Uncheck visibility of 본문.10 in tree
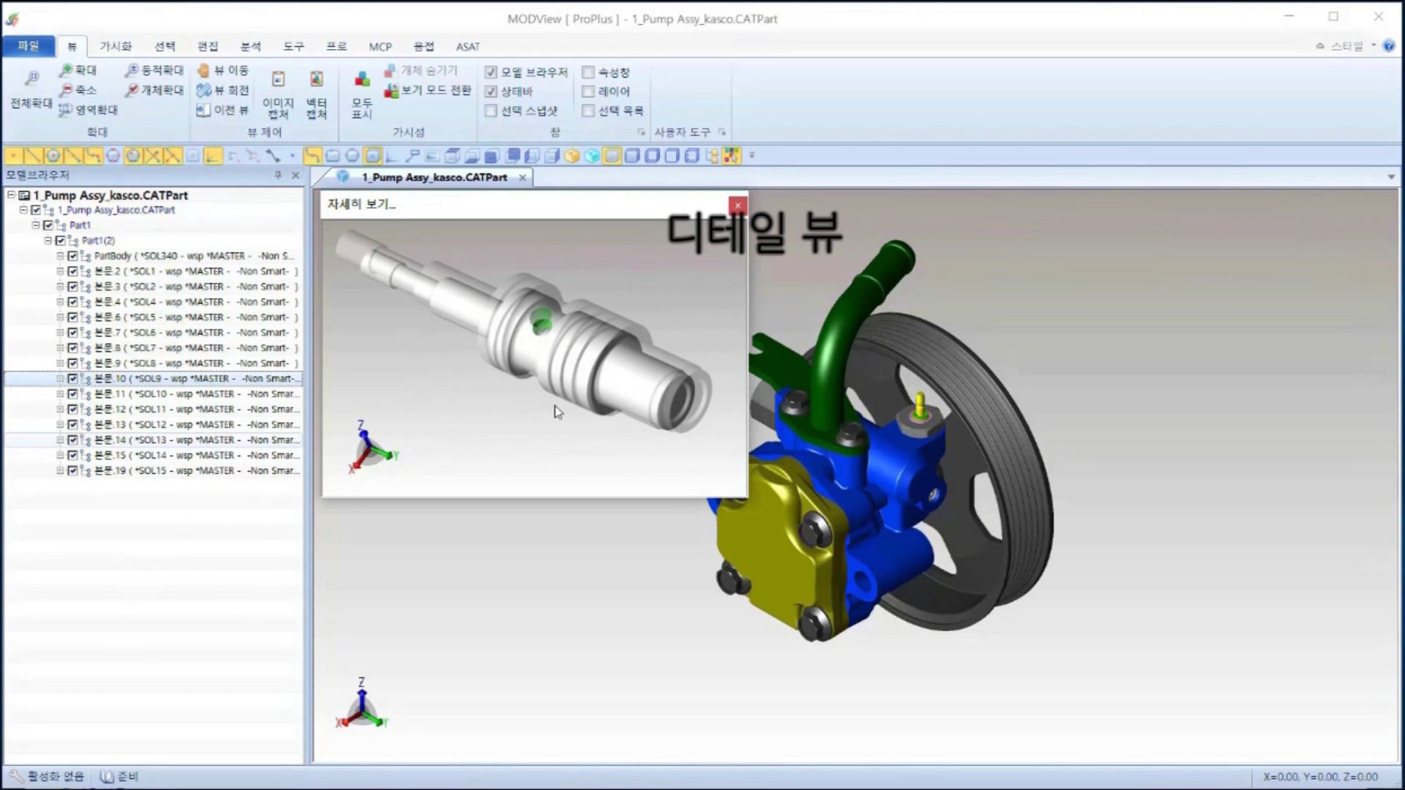Viewport: 1405px width, 790px height. click(x=73, y=378)
